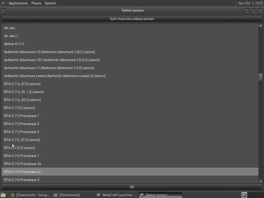Image resolution: width=264 pixels, height=198 pixels.
Task: Select BTA v1.7.4_02 [Custom]
Action: click(130, 100)
